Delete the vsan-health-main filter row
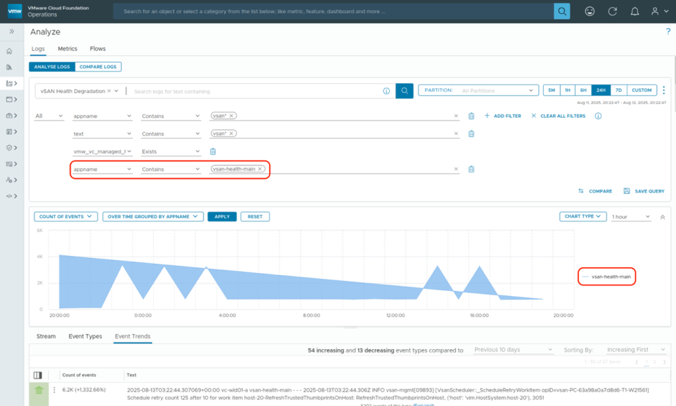This screenshot has width=676, height=406. pos(471,169)
